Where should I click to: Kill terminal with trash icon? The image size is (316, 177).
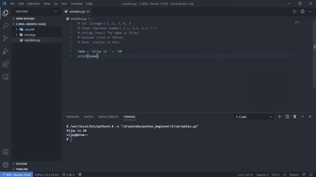click(295, 117)
